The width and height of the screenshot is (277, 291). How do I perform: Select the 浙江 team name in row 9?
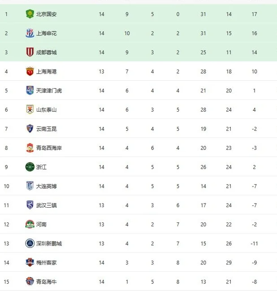coord(41,167)
